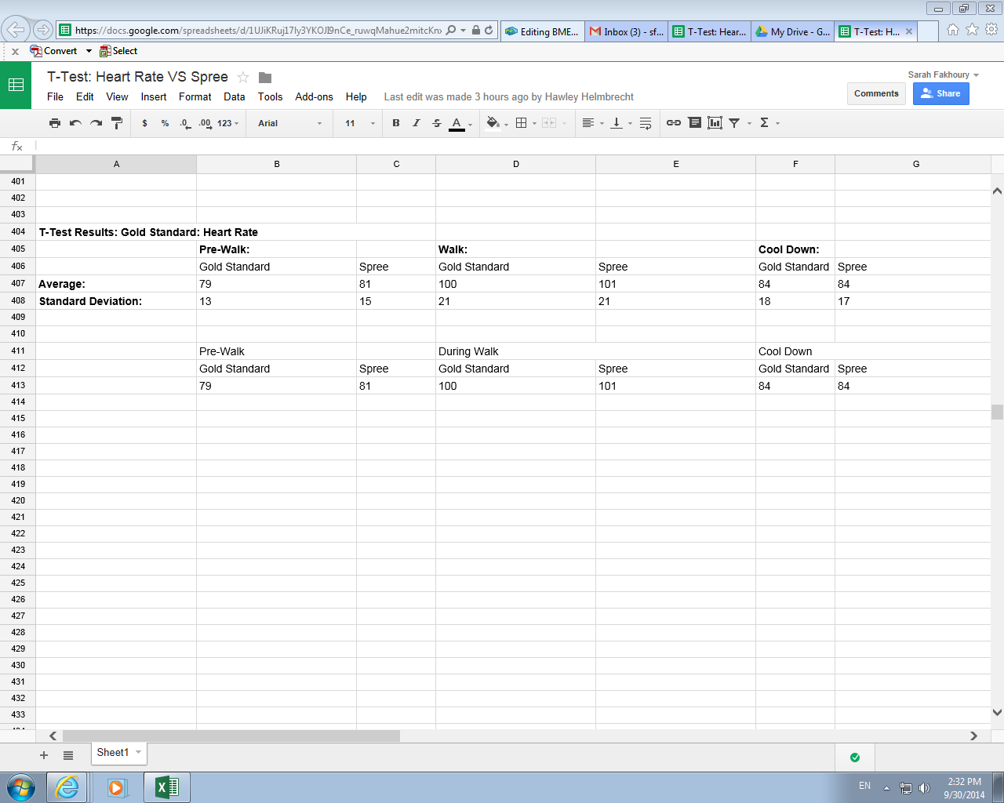Toggle strikethrough formatting

click(437, 123)
